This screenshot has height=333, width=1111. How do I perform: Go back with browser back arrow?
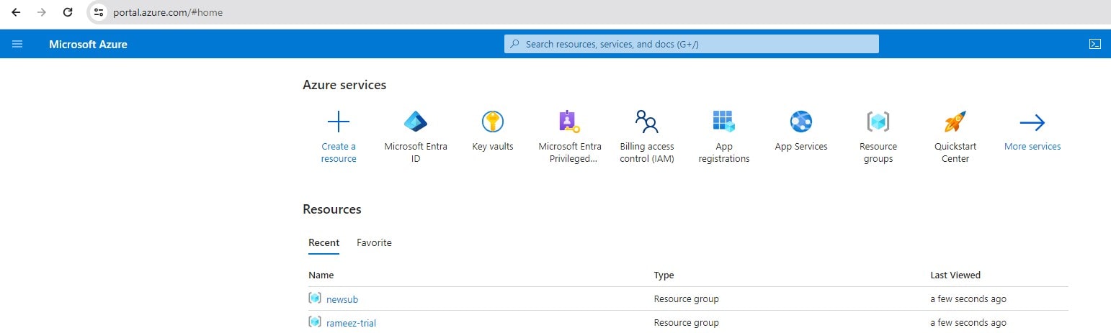point(16,12)
